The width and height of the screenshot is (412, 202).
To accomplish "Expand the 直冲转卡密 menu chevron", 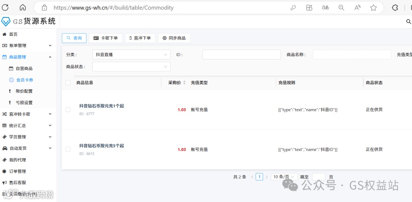I will tap(50, 114).
